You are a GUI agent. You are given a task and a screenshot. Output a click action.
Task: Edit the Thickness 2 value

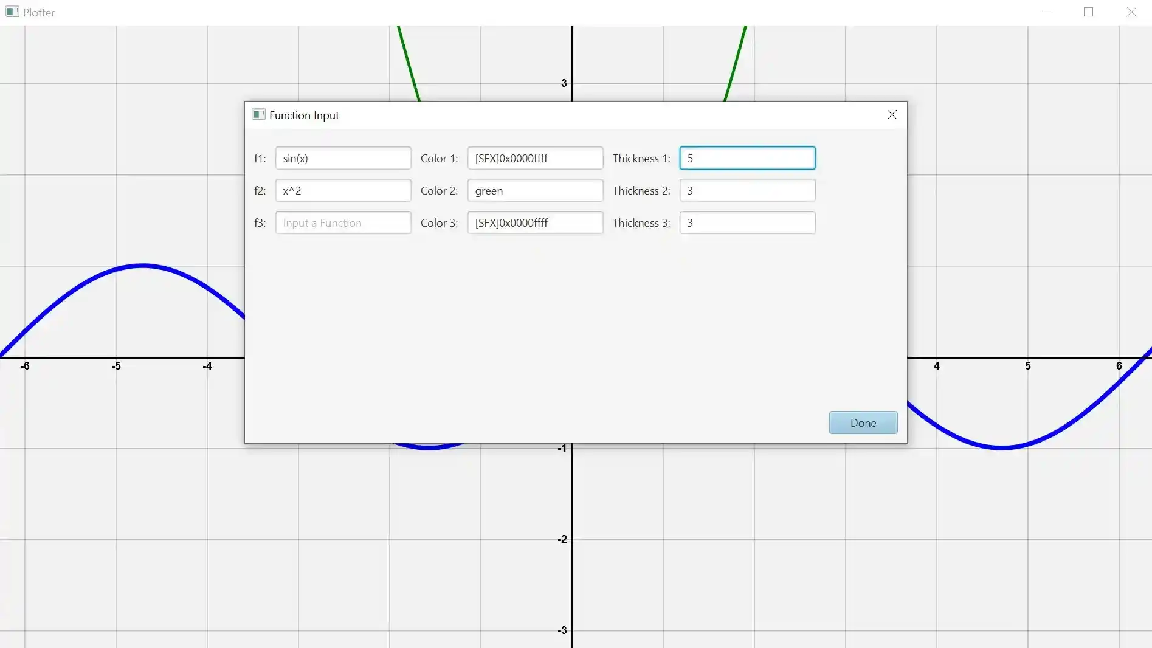(x=747, y=190)
